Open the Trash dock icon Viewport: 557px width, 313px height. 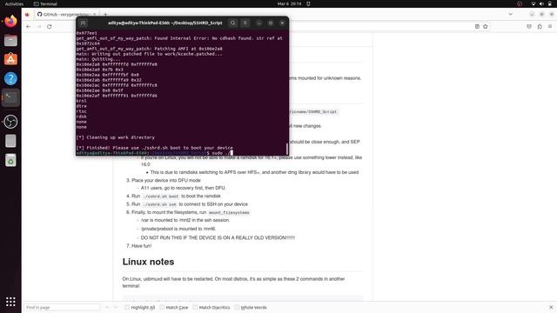(x=10, y=160)
